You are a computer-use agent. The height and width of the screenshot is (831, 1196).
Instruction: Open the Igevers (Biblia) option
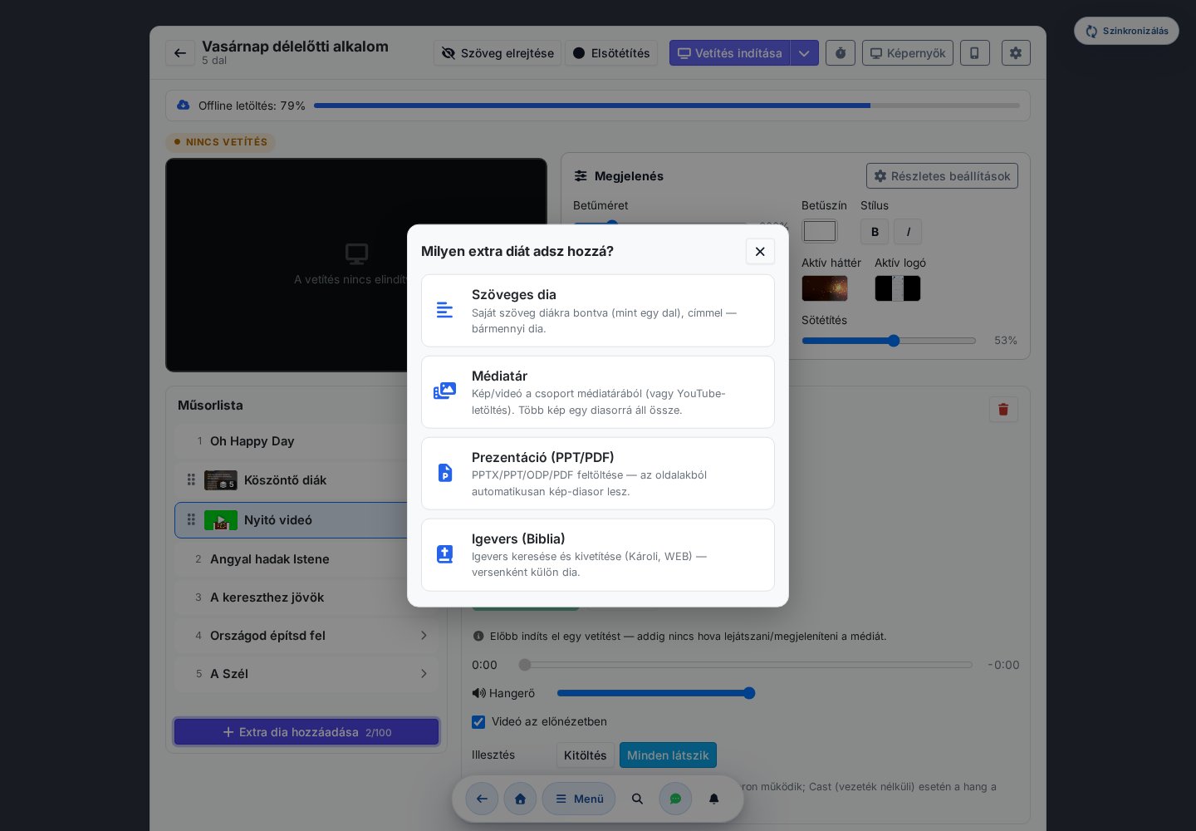click(x=598, y=555)
